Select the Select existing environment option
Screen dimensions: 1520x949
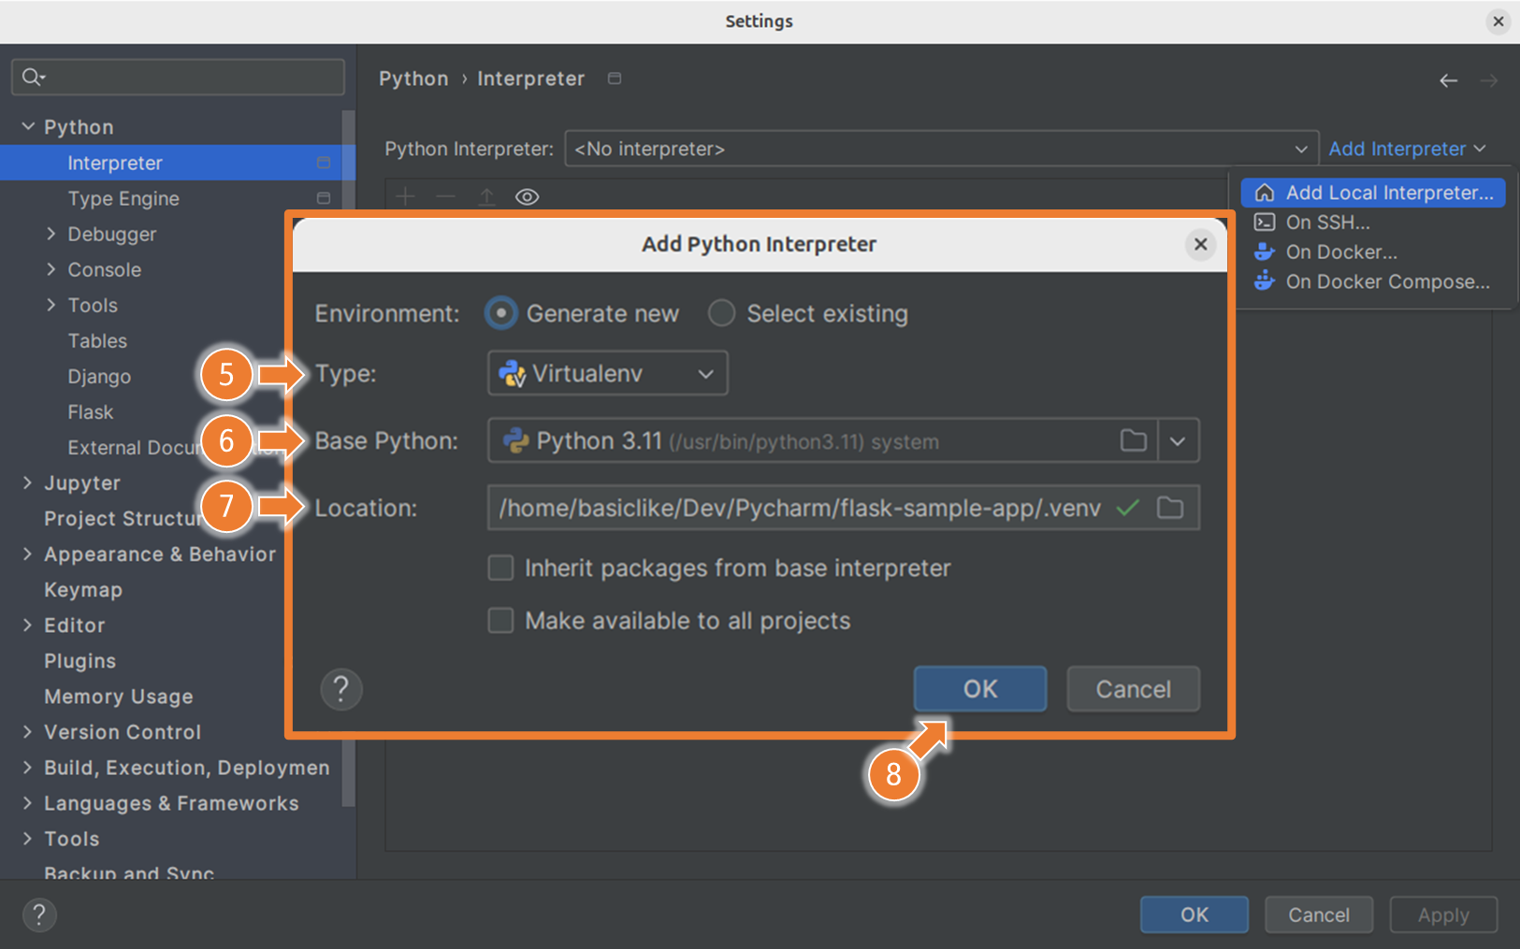(x=808, y=313)
